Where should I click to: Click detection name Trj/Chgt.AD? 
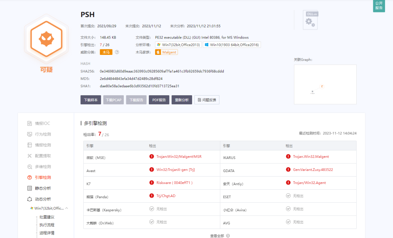166,196
